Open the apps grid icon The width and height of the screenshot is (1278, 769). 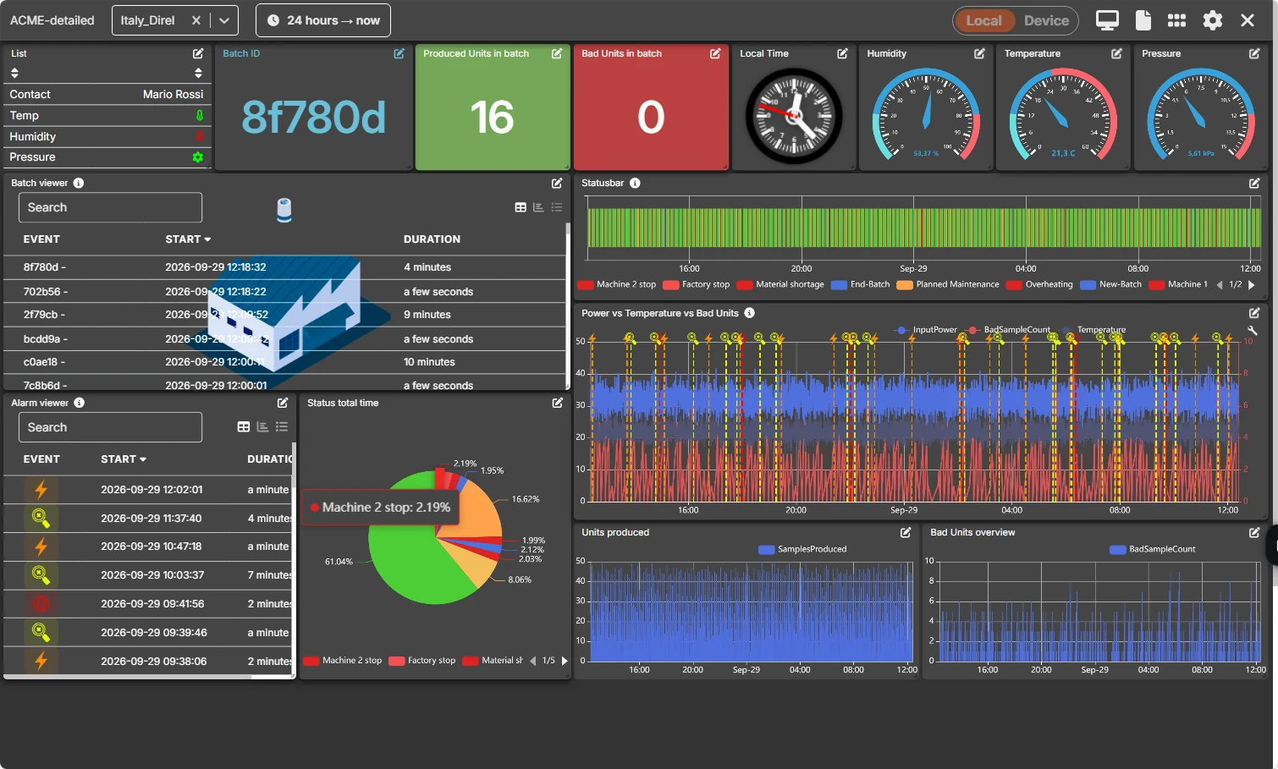(x=1176, y=20)
